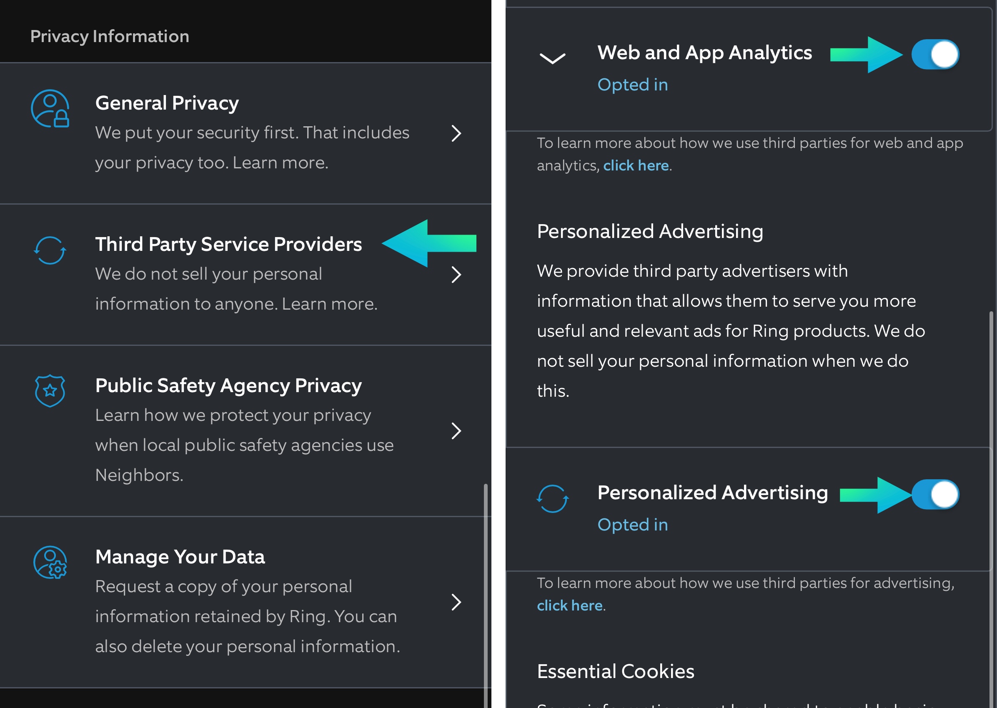
Task: Expand Manage Your Data chevron arrow
Action: click(x=456, y=602)
